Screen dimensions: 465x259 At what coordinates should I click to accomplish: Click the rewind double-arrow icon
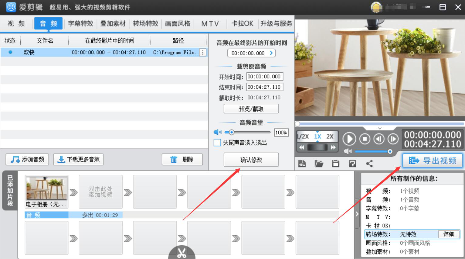[302, 147]
